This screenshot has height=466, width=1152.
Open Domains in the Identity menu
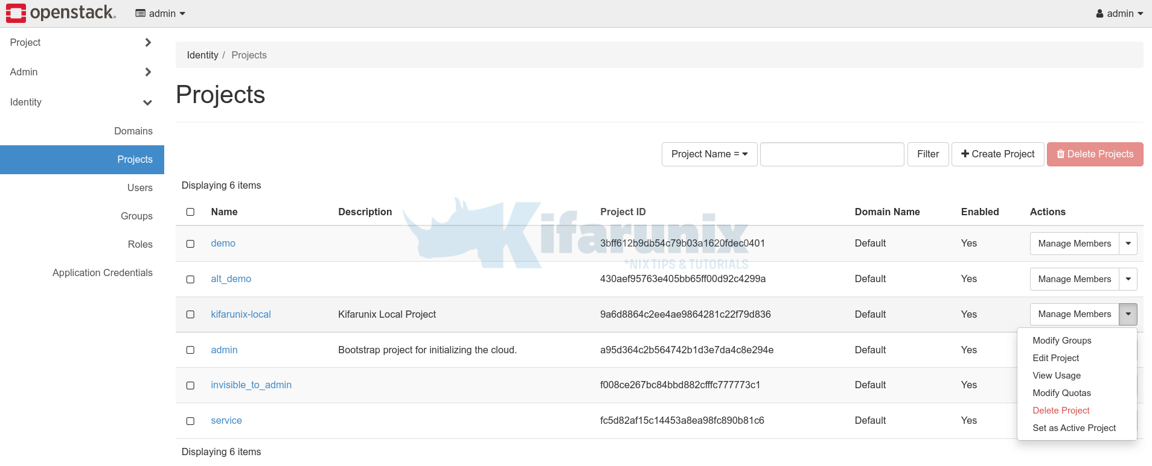pyautogui.click(x=133, y=131)
